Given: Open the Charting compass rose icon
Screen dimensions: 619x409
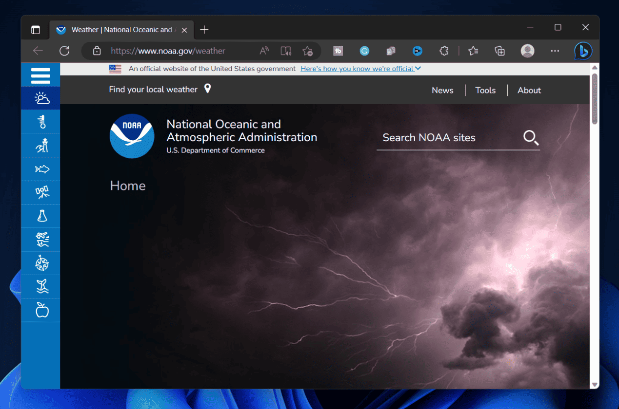Looking at the screenshot, I should click(40, 263).
